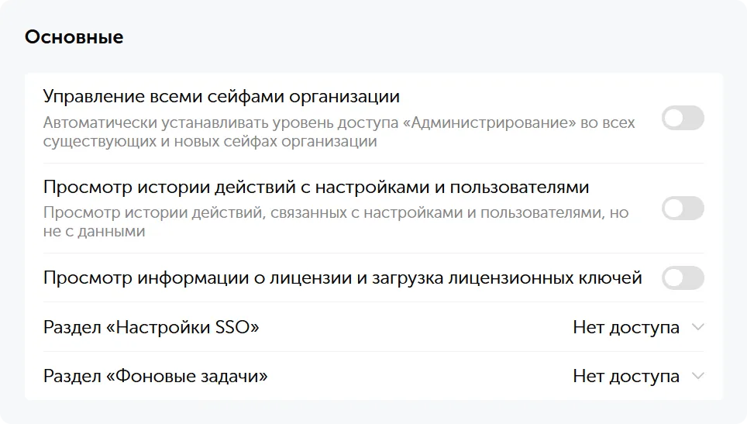
Task: Select the «Раздел «Настройки SSO»» label
Action: [x=151, y=328]
